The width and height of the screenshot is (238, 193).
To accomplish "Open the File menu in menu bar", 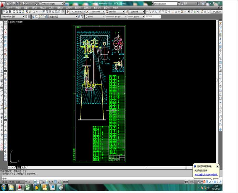I will pos(10,7).
